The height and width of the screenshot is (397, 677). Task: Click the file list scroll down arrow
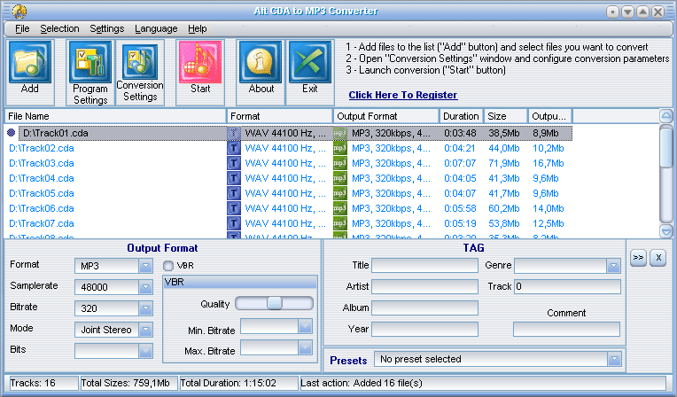coord(666,231)
